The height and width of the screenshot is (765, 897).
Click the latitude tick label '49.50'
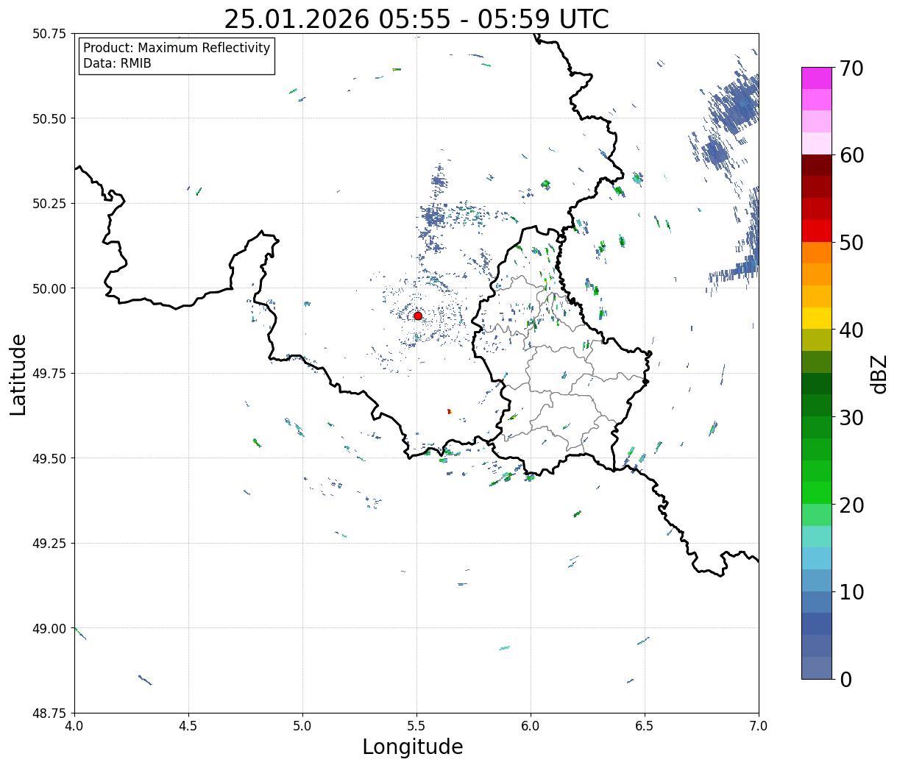pos(49,458)
